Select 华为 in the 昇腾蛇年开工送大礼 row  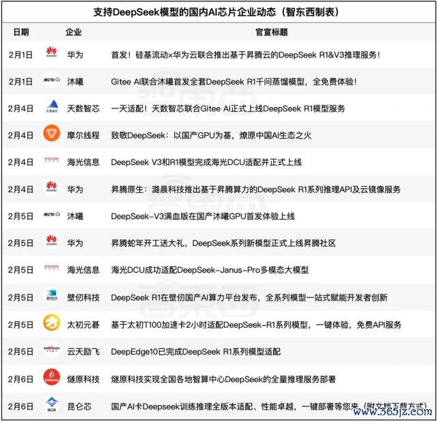(x=75, y=243)
